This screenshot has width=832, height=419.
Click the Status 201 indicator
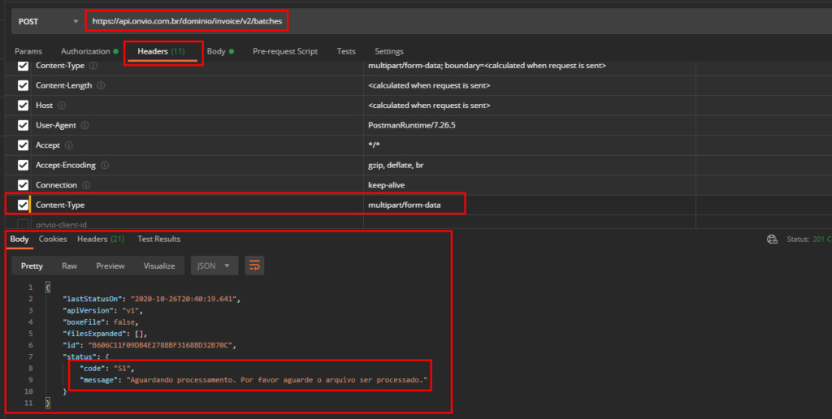(808, 240)
